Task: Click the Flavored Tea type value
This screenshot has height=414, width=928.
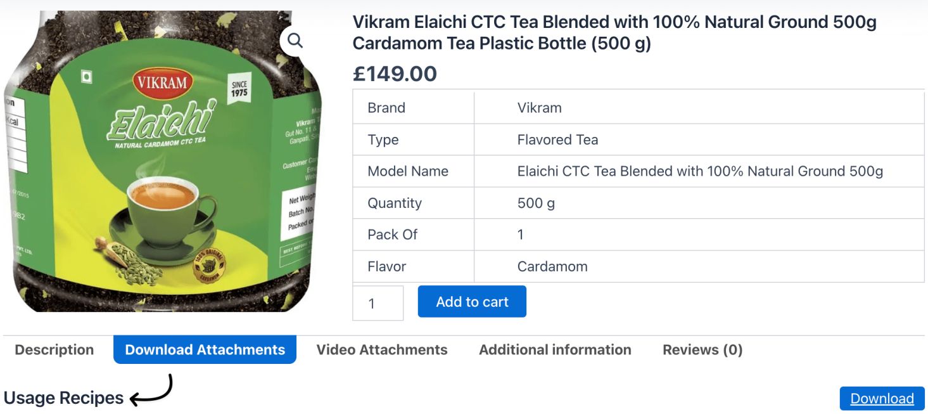Action: pyautogui.click(x=557, y=139)
